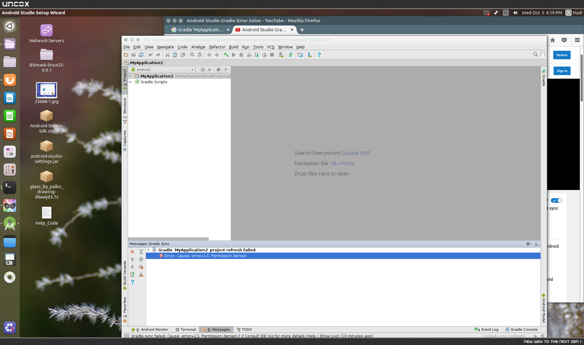Click the Search Everywhere magnifier icon
The height and width of the screenshot is (345, 584).
pos(535,54)
